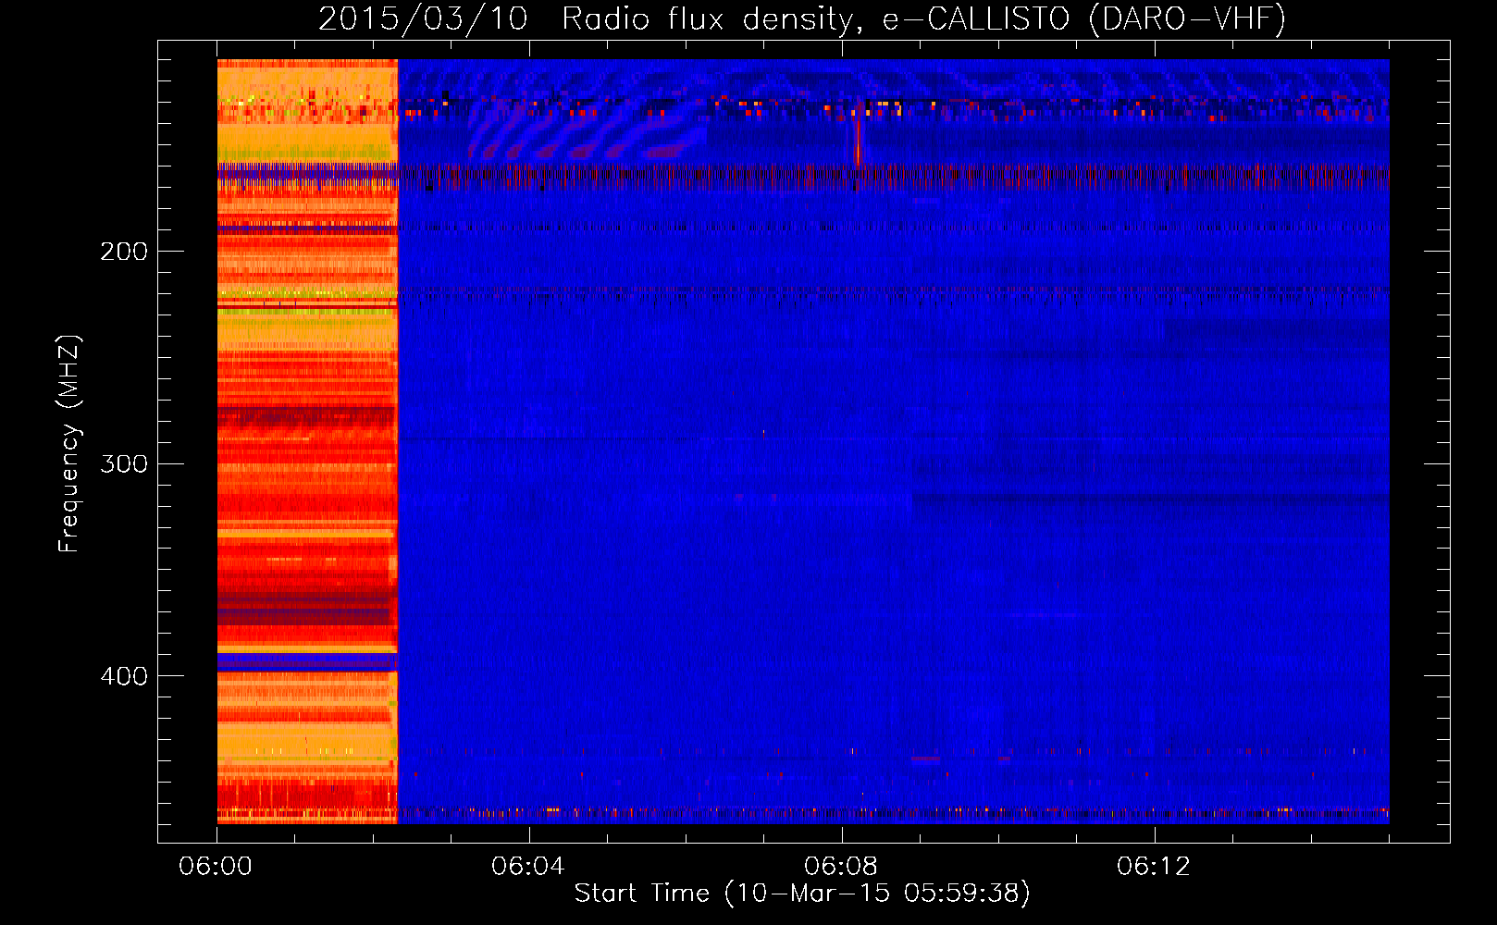Click the vertical red burst near 06:08

click(858, 141)
